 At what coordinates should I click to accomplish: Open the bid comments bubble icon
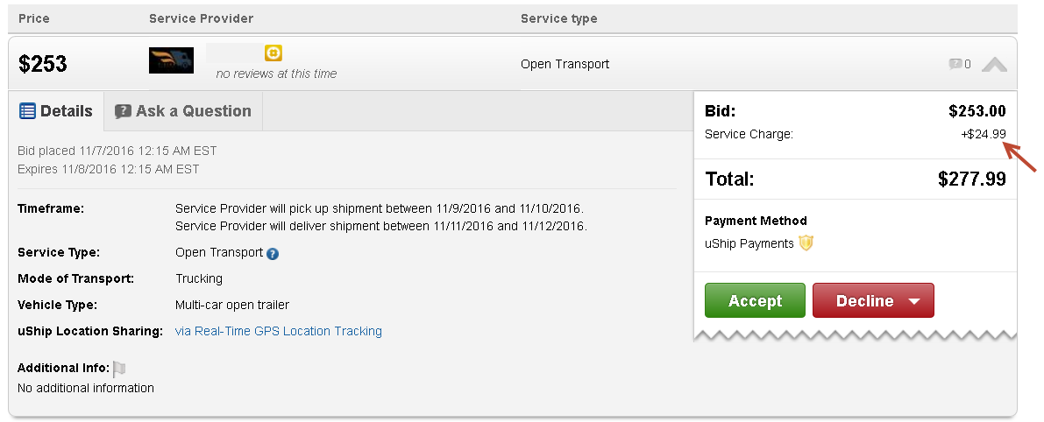[x=955, y=64]
